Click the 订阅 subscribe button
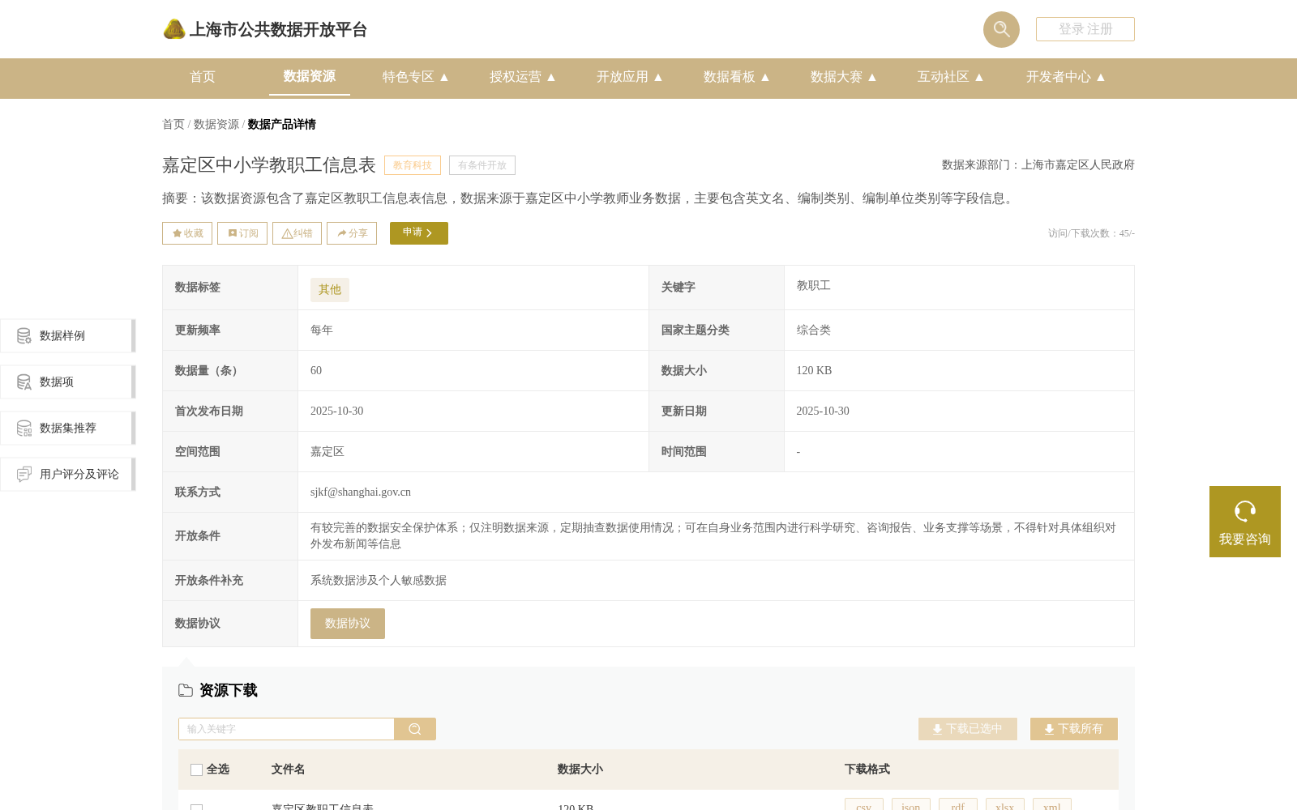 [242, 233]
